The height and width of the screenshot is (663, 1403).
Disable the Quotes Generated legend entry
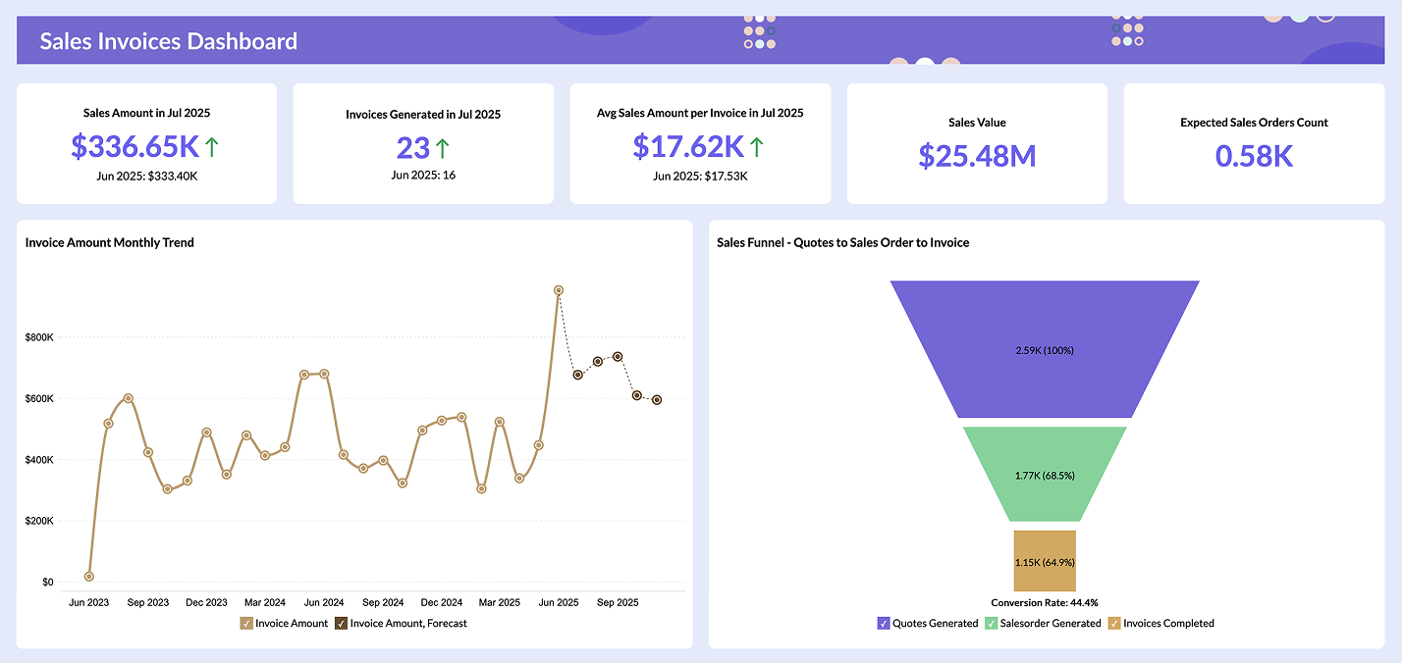coord(883,623)
